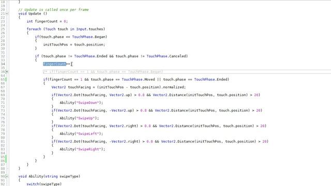Click the "SwipeDown" string literal
331x186 pixels.
point(87,103)
